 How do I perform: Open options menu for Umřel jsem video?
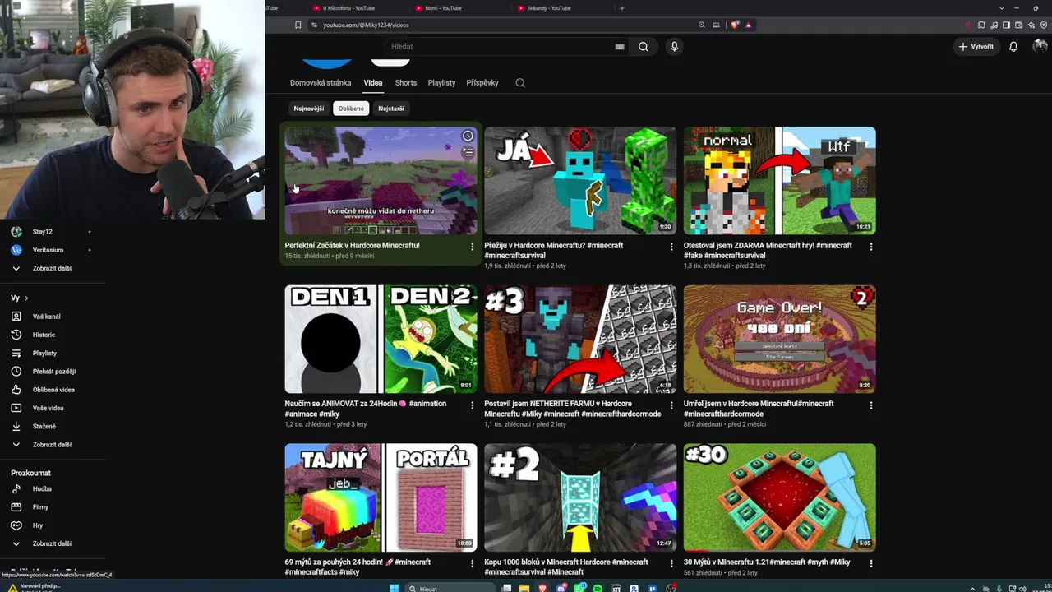tap(871, 405)
